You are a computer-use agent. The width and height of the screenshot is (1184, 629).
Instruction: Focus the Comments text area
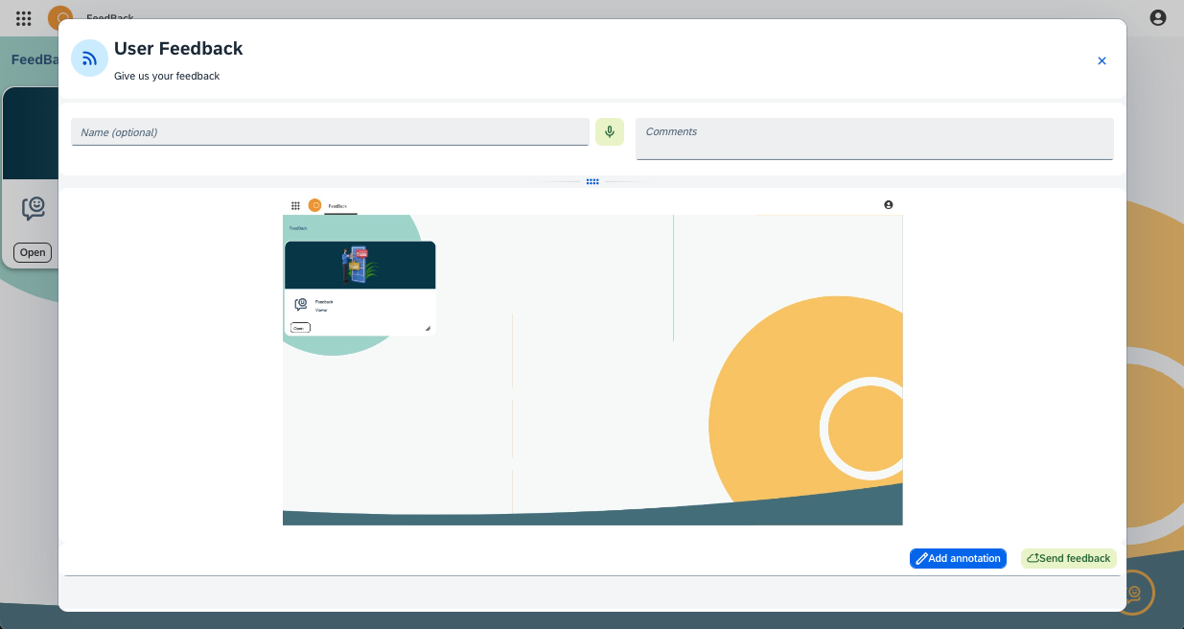(874, 139)
